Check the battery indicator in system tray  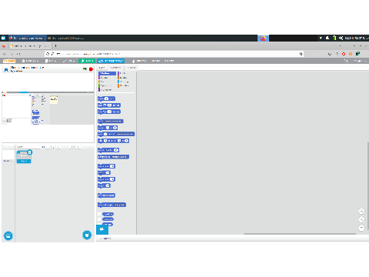click(x=334, y=38)
